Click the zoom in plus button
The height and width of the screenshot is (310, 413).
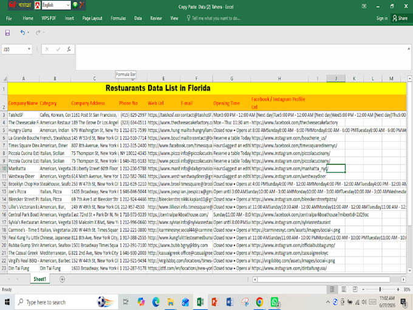(x=398, y=289)
